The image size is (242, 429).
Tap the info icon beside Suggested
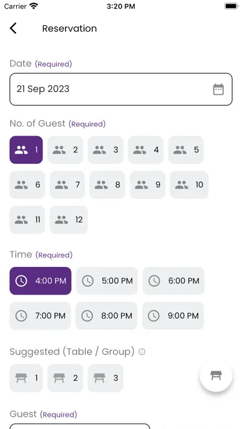point(142,351)
